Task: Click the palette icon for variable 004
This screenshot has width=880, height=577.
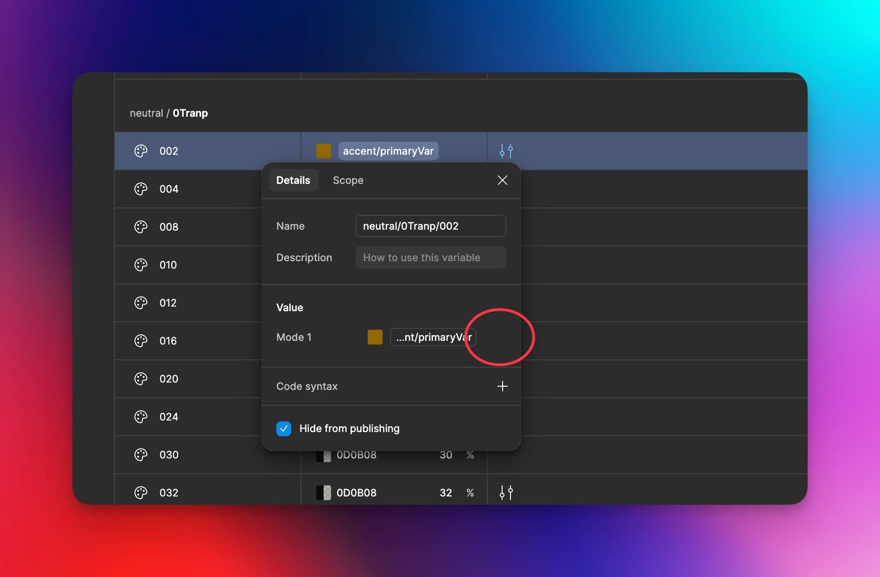Action: 141,189
